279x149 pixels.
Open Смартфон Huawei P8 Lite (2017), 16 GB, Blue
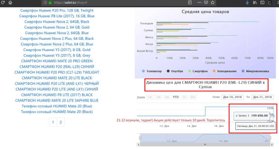(x=57, y=16)
